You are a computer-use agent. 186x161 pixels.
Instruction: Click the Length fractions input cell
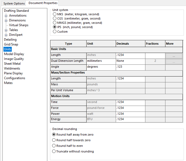155,55
